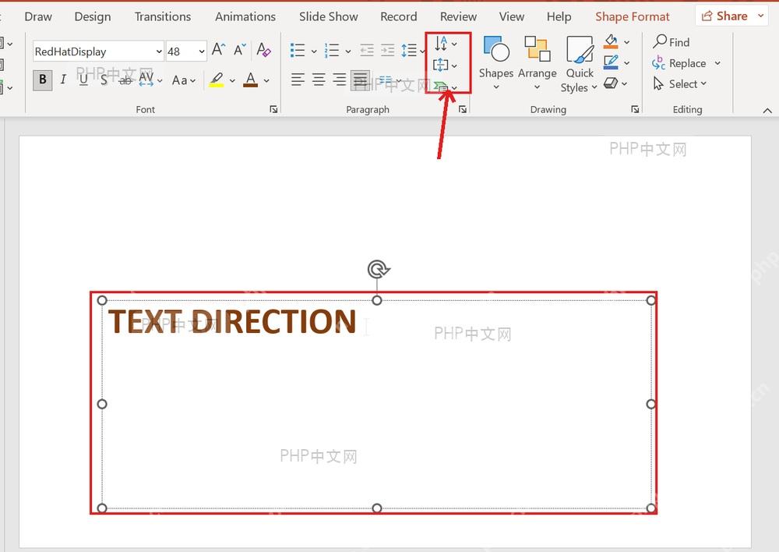Toggle Italic formatting

[63, 80]
